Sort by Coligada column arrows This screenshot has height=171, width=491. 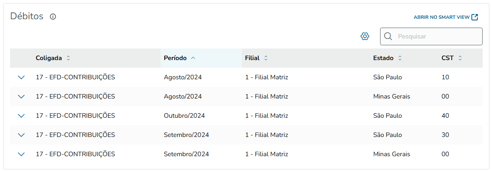[68, 58]
